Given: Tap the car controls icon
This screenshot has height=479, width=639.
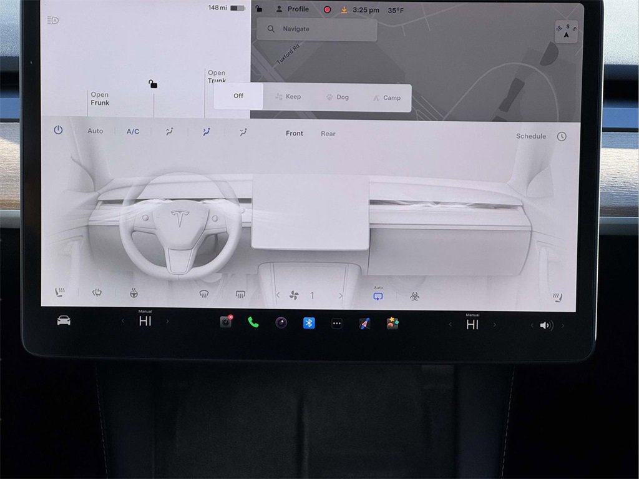Looking at the screenshot, I should 64,321.
